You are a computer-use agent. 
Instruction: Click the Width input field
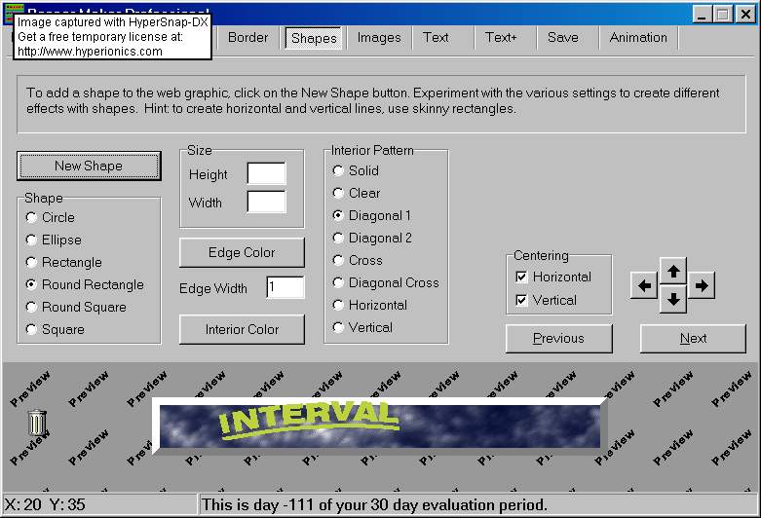tap(266, 202)
